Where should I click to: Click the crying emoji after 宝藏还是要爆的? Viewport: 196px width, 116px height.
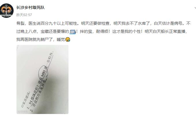(73, 32)
